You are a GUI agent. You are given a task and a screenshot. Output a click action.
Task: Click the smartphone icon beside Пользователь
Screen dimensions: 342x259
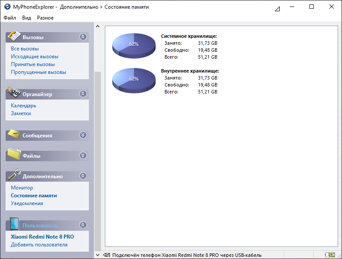point(14,224)
